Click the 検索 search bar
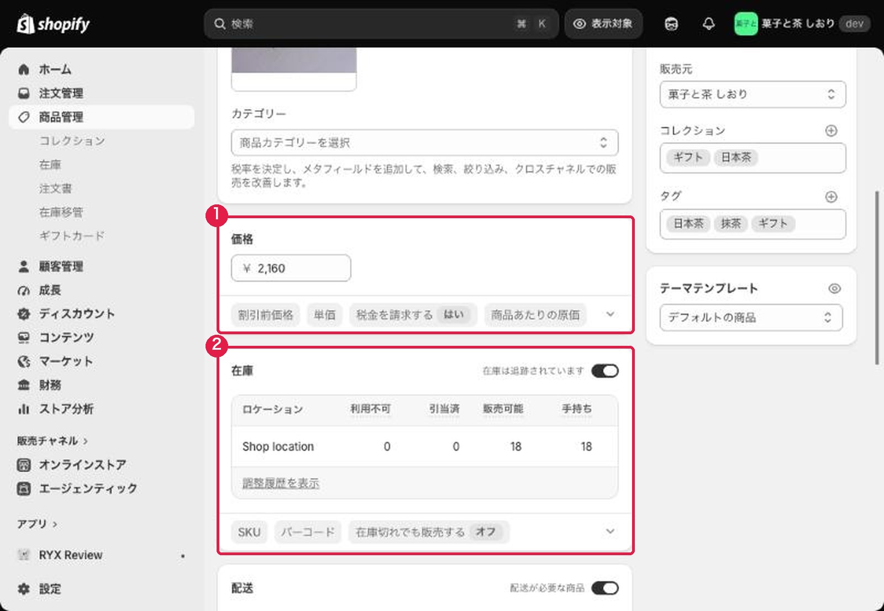This screenshot has width=884, height=611. [381, 24]
